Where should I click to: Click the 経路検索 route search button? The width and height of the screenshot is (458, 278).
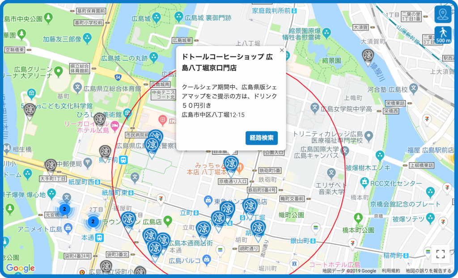[x=261, y=138]
